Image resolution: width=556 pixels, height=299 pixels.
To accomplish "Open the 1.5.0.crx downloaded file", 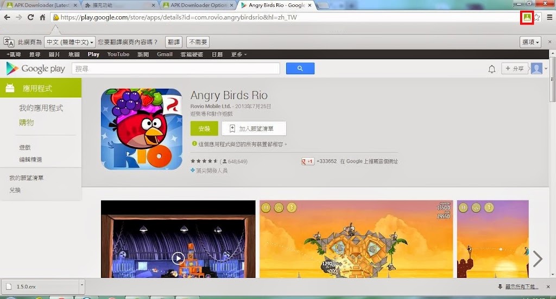I will click(40, 287).
